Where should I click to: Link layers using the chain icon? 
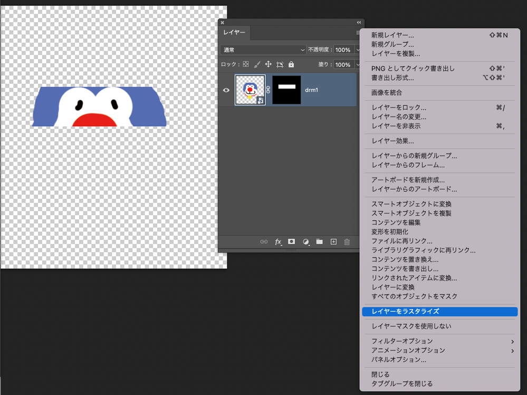point(263,242)
